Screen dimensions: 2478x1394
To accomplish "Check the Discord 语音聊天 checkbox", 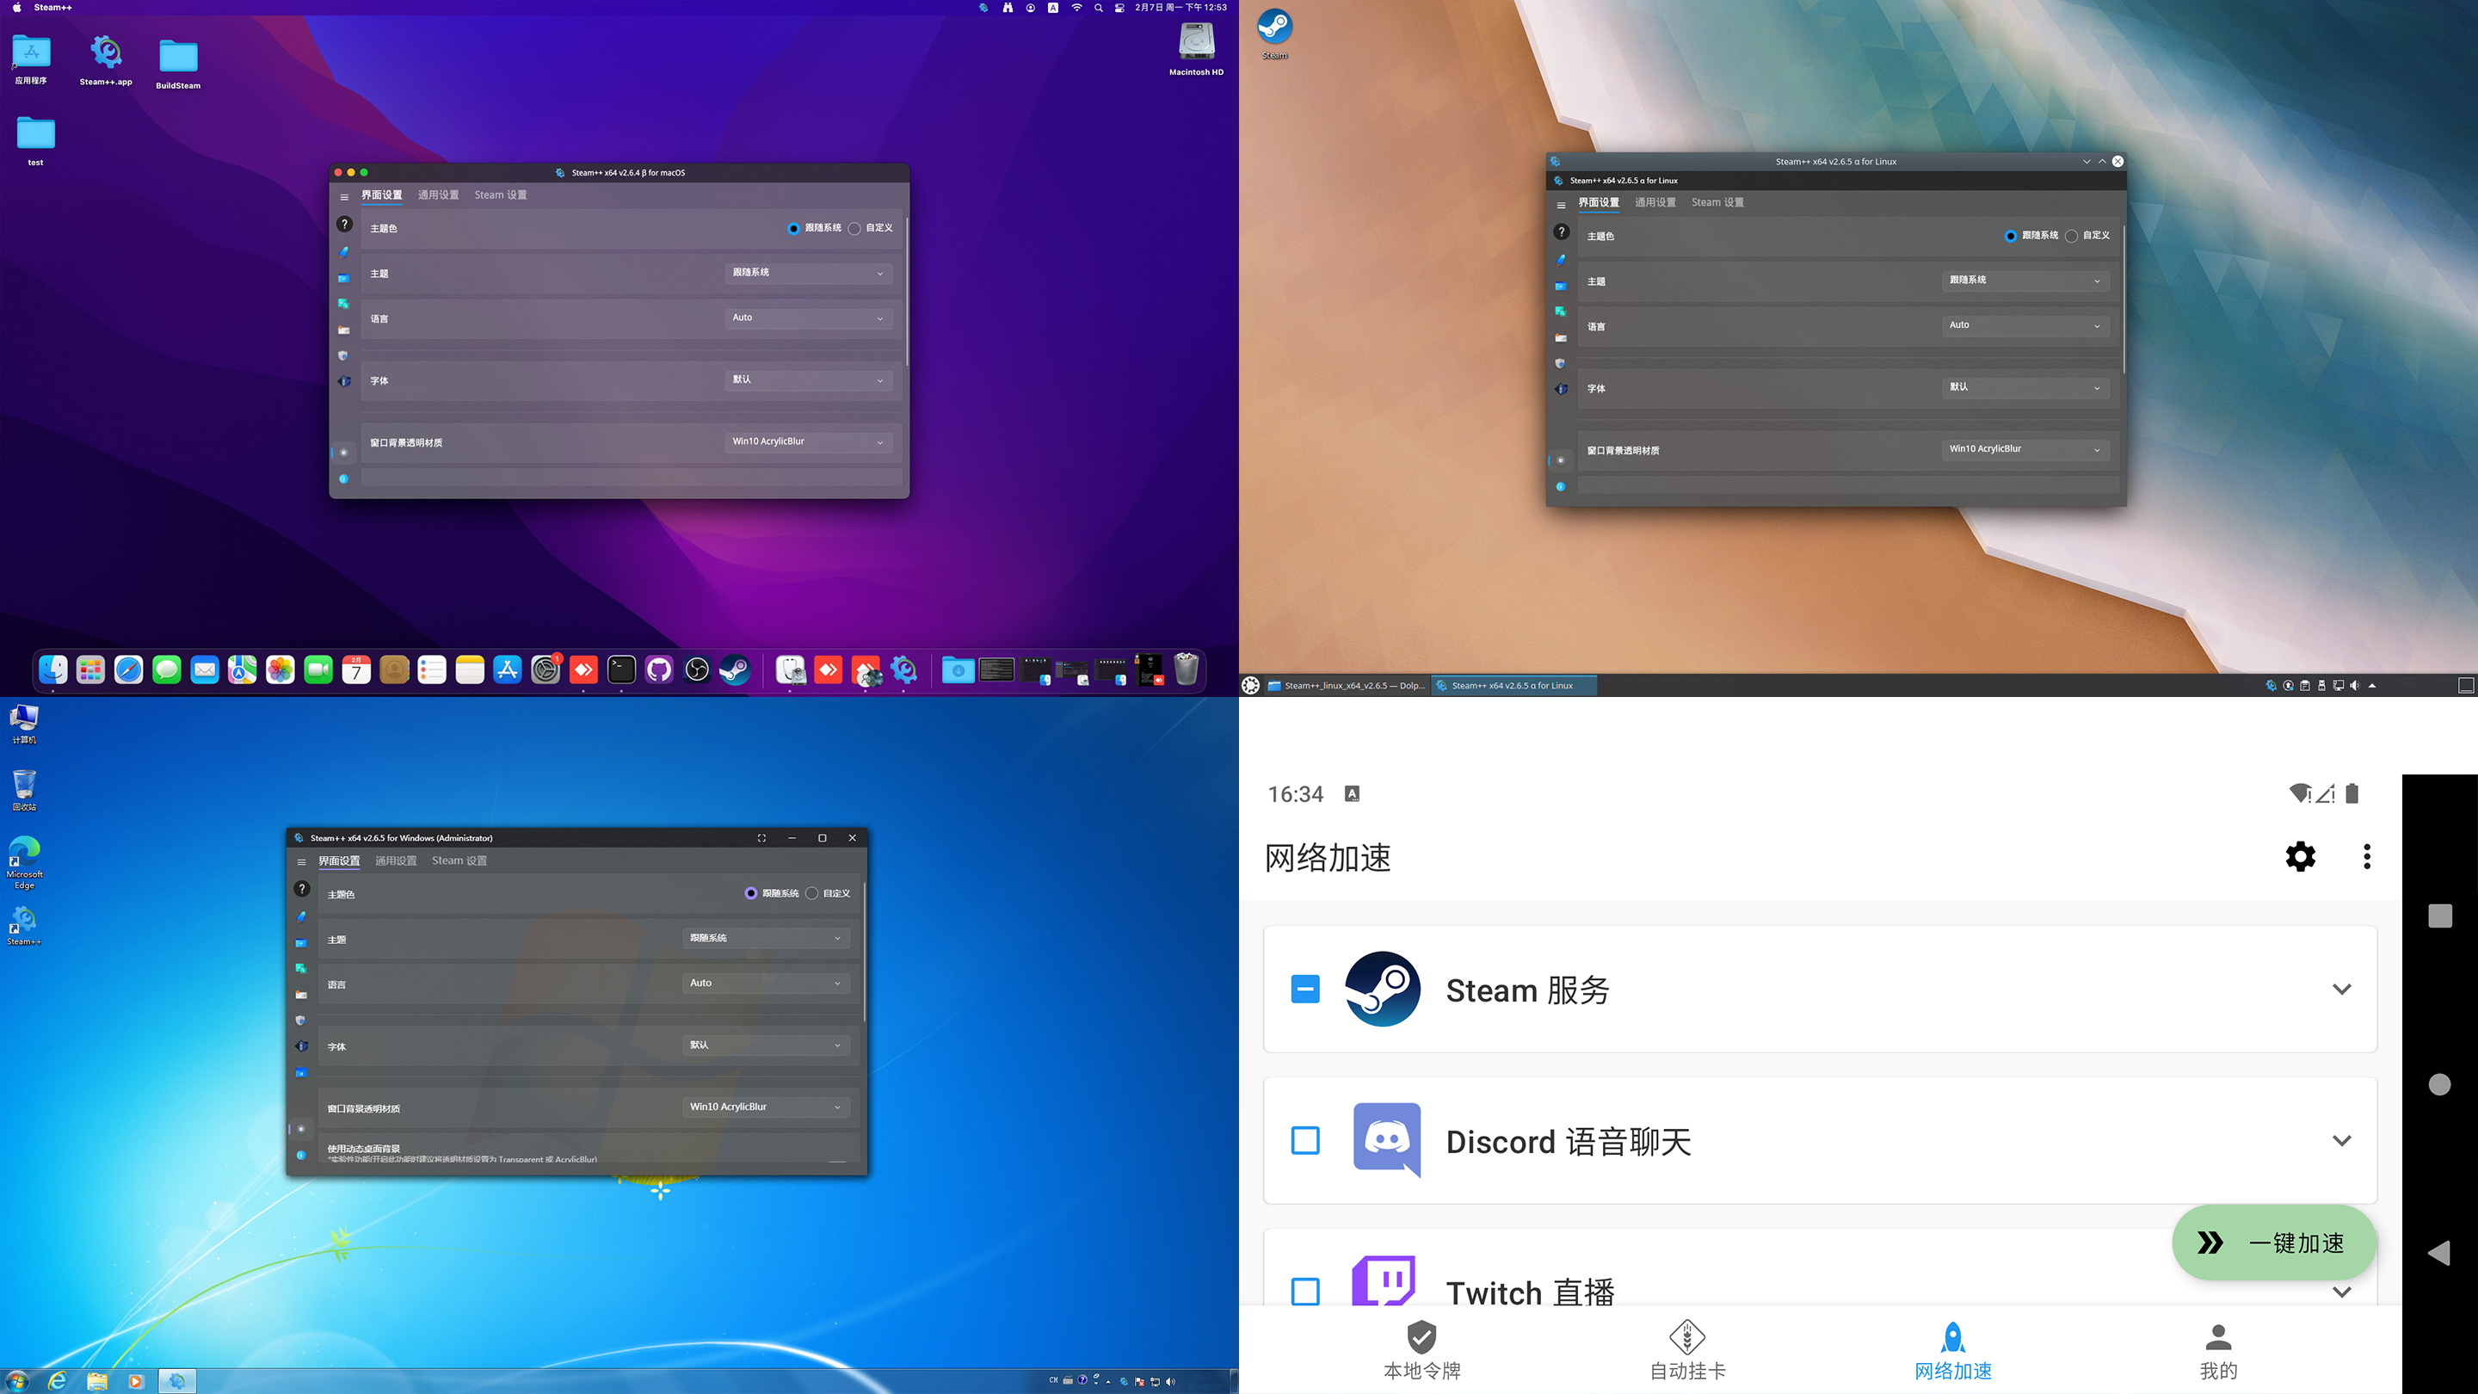I will pyautogui.click(x=1305, y=1141).
